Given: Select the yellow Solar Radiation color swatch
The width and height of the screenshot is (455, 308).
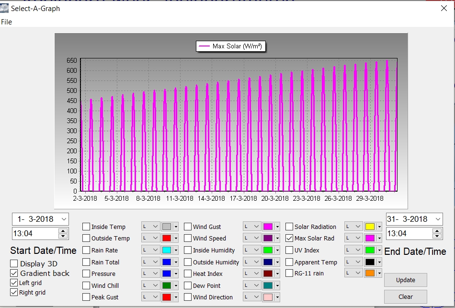Looking at the screenshot, I should point(369,227).
